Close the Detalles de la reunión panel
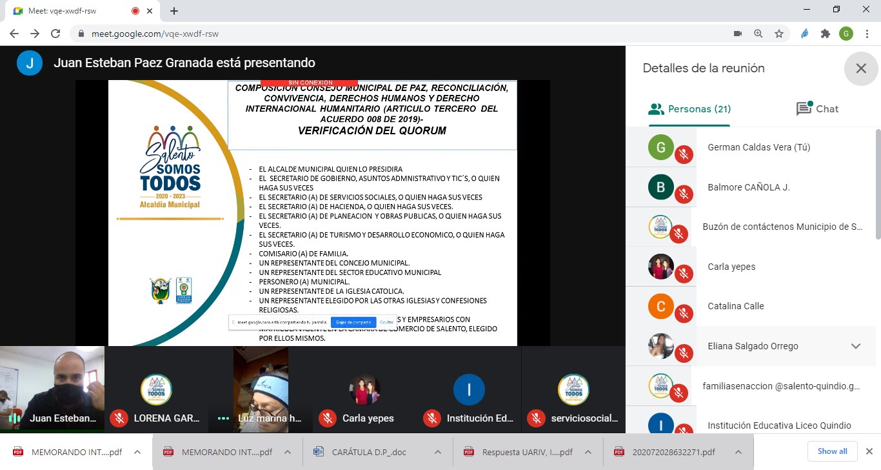Screen dimensions: 881x470 tap(860, 68)
